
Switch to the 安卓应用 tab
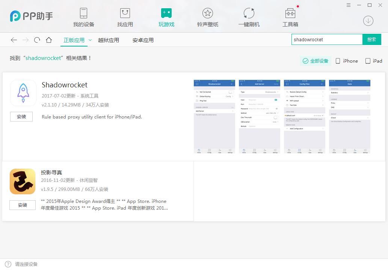pyautogui.click(x=143, y=40)
